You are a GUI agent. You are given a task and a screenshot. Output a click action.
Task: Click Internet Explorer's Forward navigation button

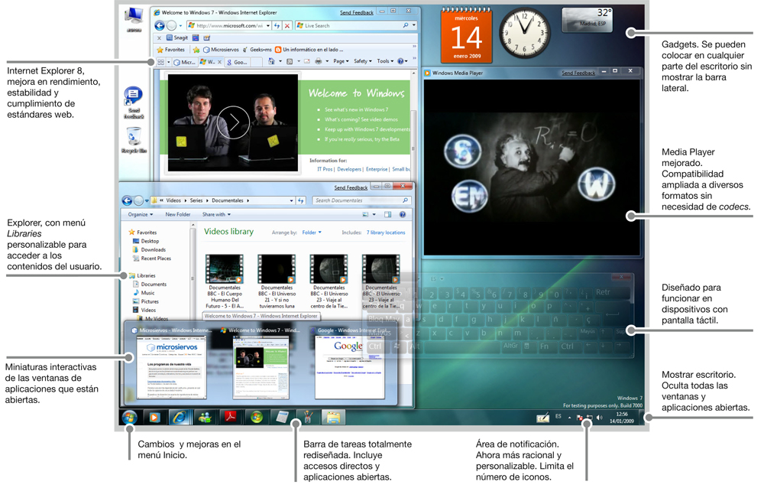pyautogui.click(x=171, y=26)
